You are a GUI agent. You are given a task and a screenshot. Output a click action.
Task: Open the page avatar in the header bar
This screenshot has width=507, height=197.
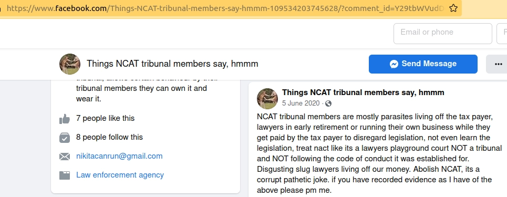pos(70,64)
